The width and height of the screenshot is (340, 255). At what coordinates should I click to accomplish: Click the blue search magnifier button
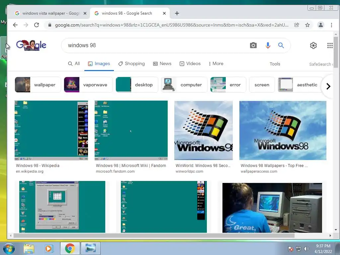click(x=281, y=45)
